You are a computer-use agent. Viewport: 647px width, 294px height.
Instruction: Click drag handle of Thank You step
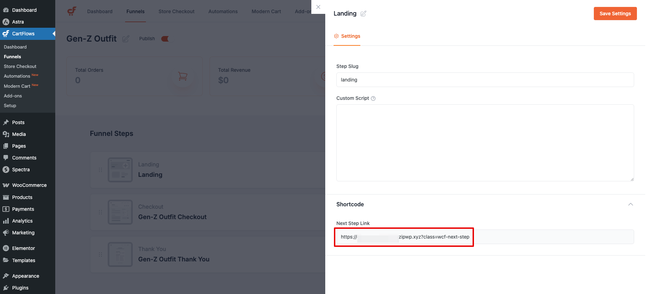[x=100, y=254]
